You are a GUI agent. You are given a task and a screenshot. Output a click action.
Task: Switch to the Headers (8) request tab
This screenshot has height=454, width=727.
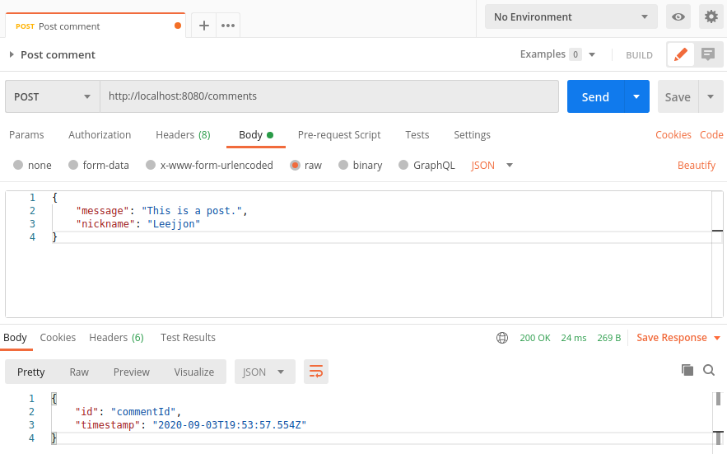click(183, 134)
